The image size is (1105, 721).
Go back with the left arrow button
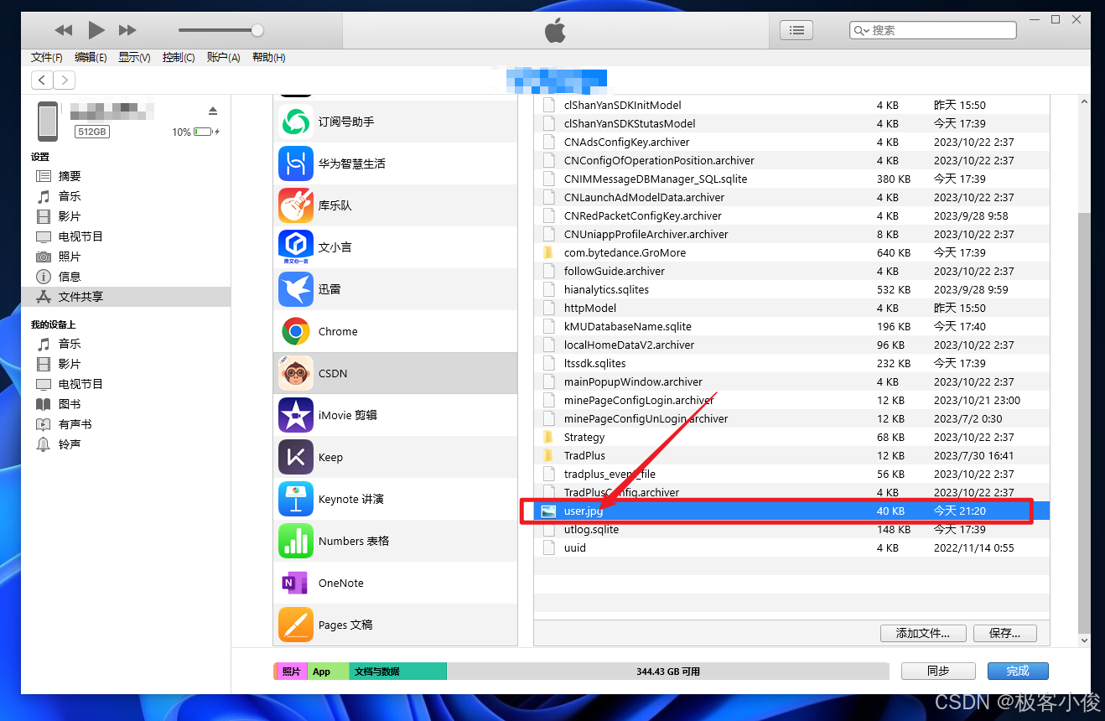coord(42,80)
